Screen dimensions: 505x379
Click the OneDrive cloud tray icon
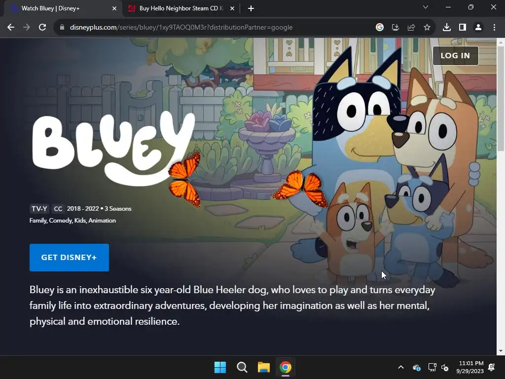[x=416, y=367]
